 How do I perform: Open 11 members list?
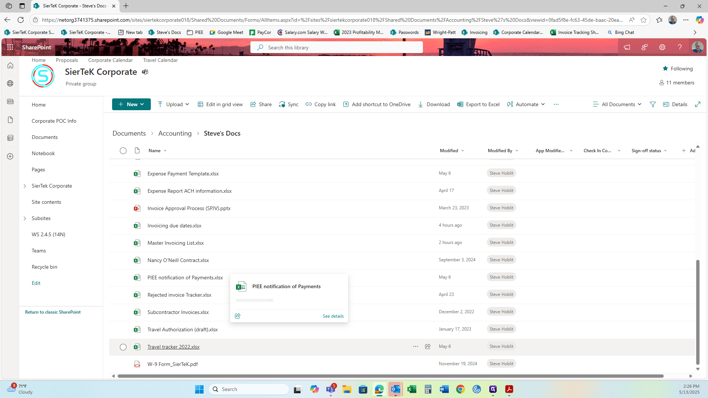pyautogui.click(x=677, y=83)
